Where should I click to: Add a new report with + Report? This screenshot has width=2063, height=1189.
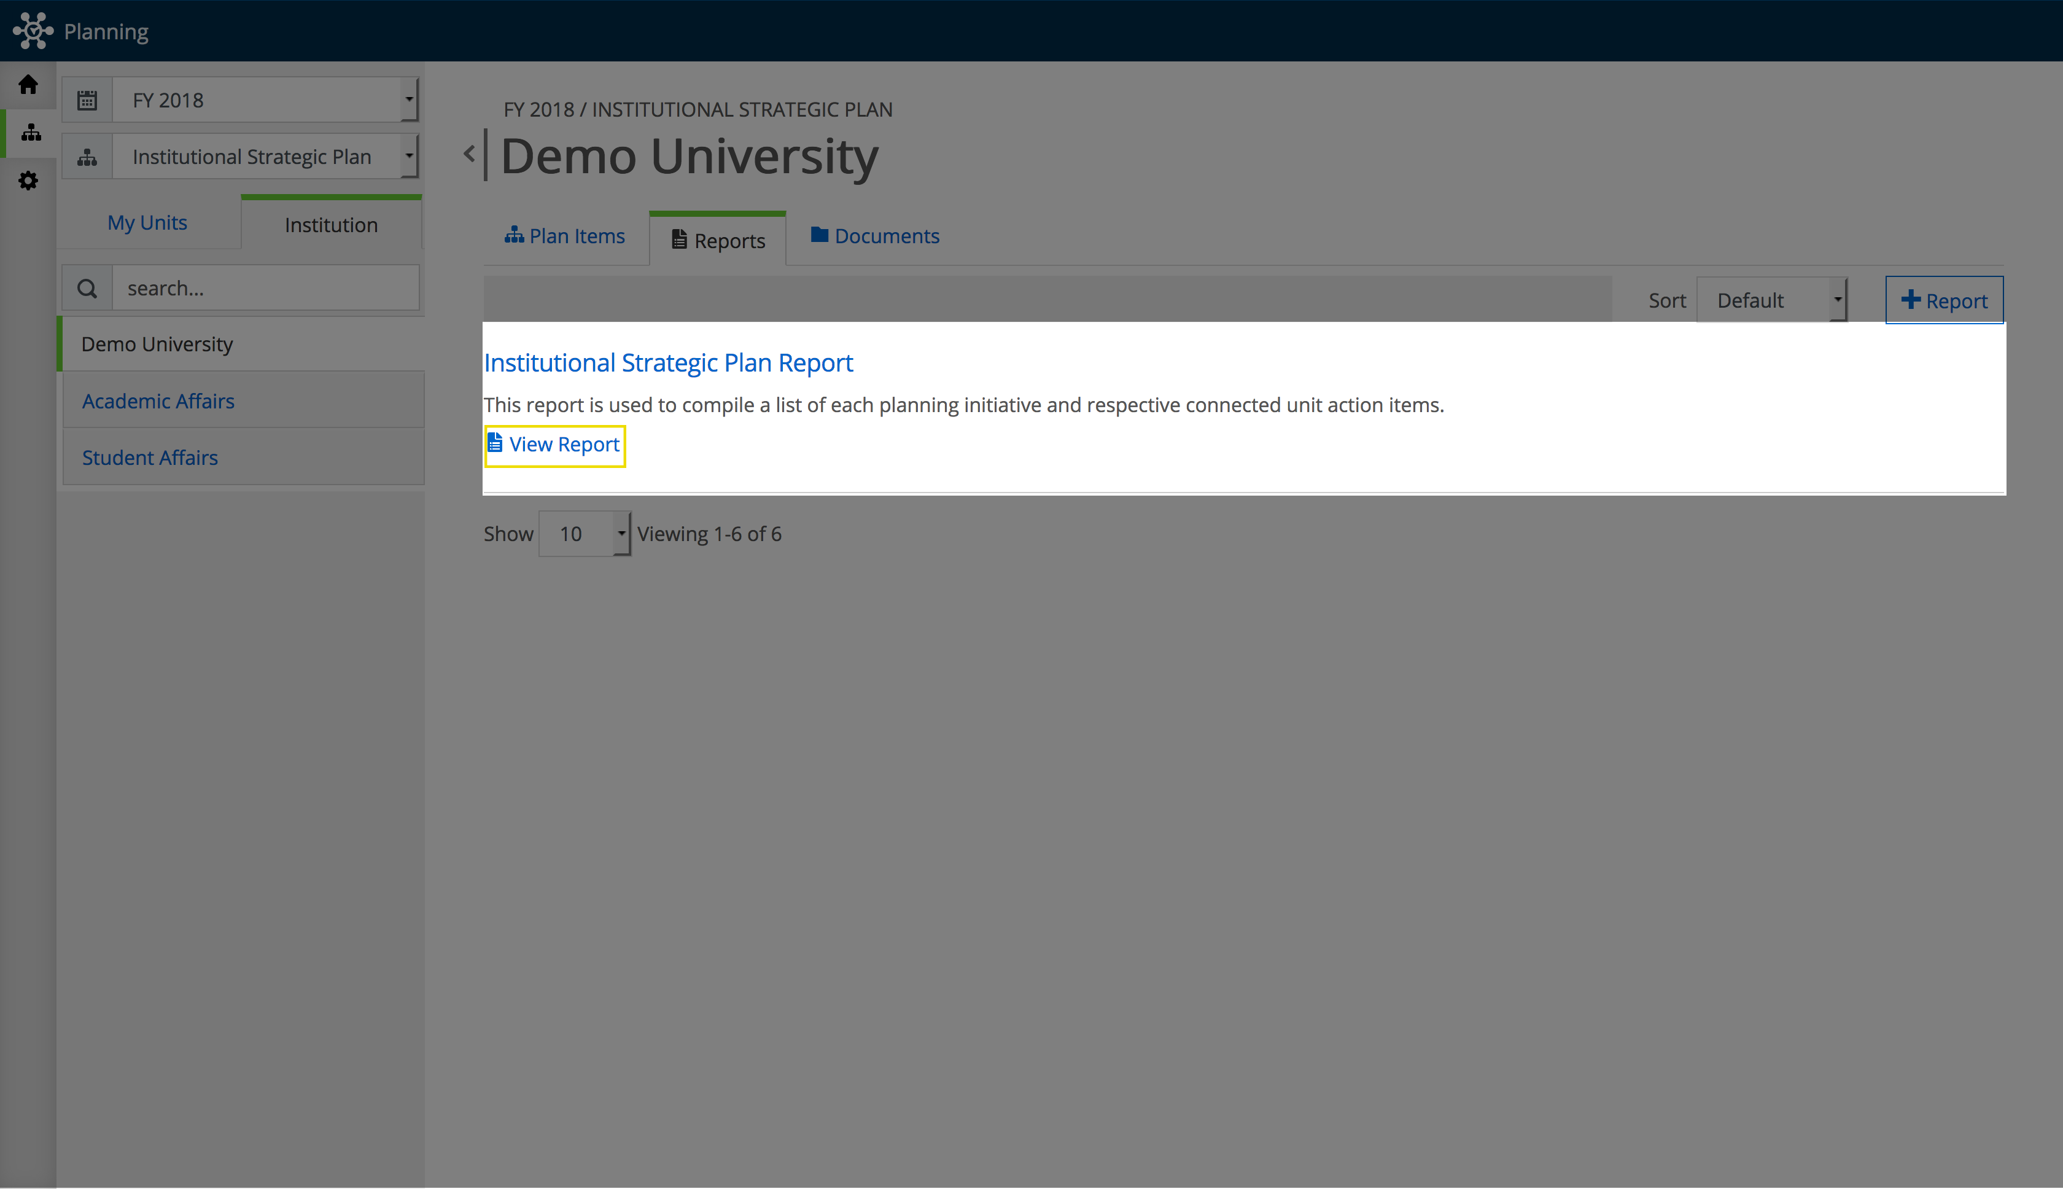[x=1944, y=300]
